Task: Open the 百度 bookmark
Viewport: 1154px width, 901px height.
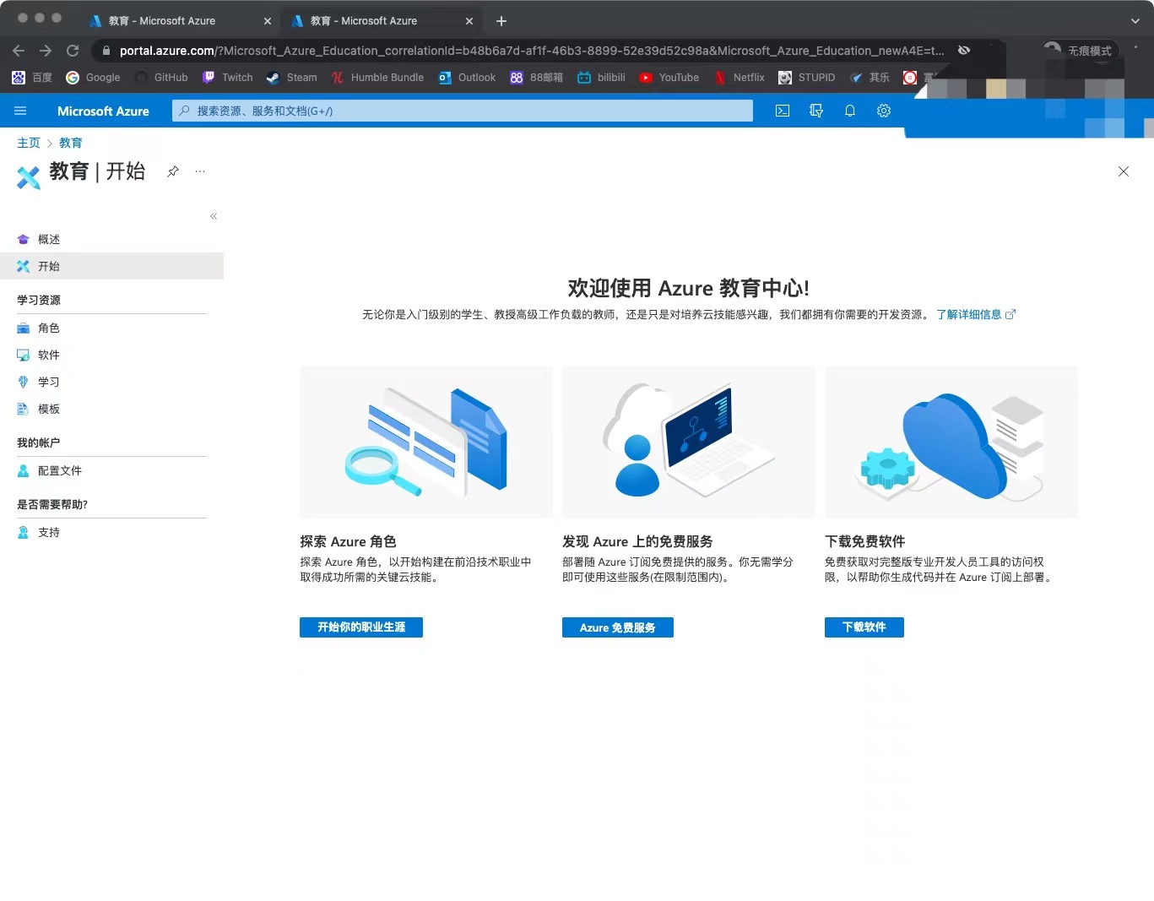Action: click(32, 78)
